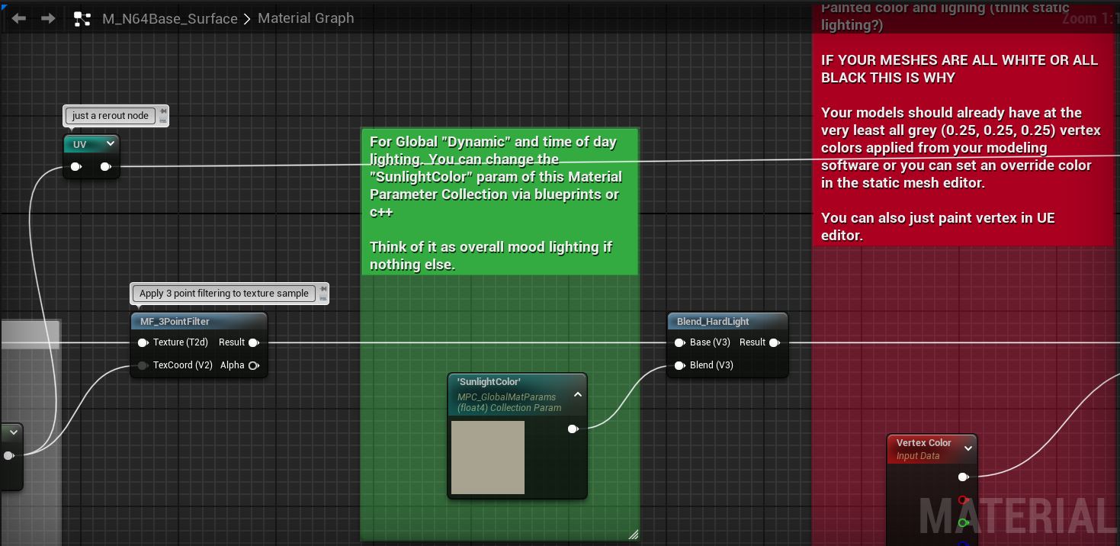Click the Base (V3) input pin
The width and height of the screenshot is (1120, 546).
(679, 342)
